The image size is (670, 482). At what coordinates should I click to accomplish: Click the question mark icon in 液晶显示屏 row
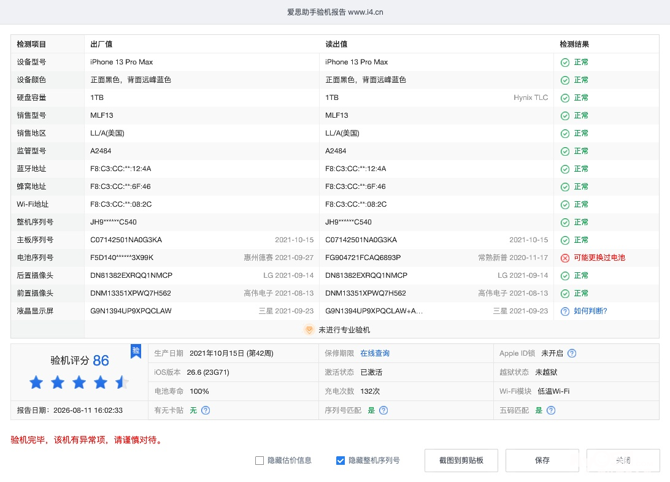565,312
